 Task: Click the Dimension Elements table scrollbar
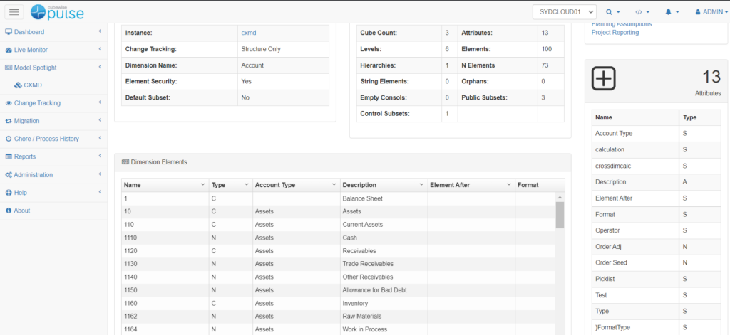click(x=560, y=214)
